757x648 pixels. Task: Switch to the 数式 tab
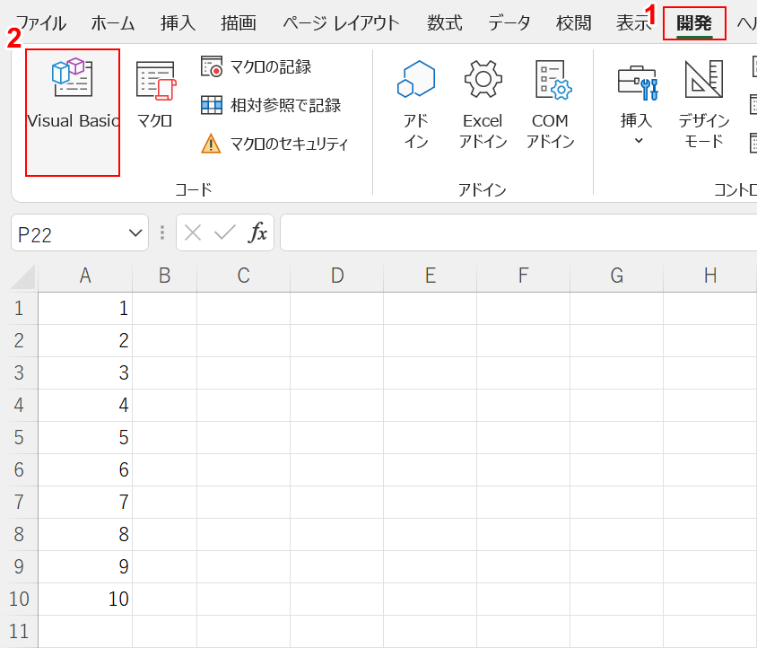[444, 23]
